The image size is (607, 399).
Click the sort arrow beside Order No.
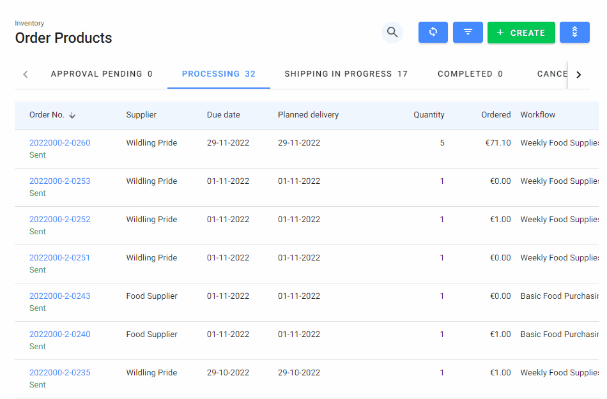pyautogui.click(x=72, y=116)
